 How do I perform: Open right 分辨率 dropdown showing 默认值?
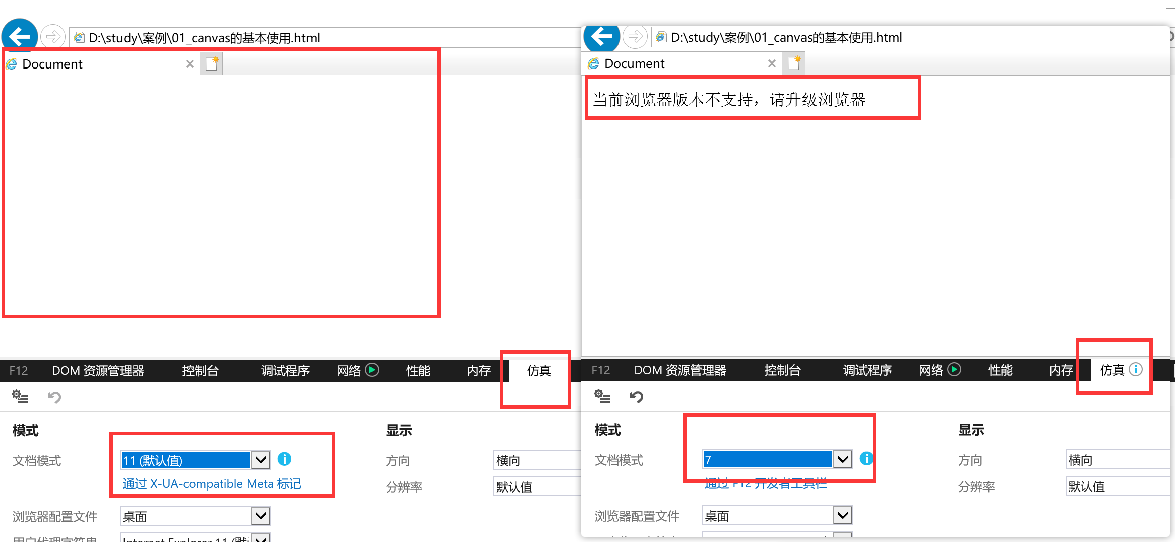pos(1118,486)
